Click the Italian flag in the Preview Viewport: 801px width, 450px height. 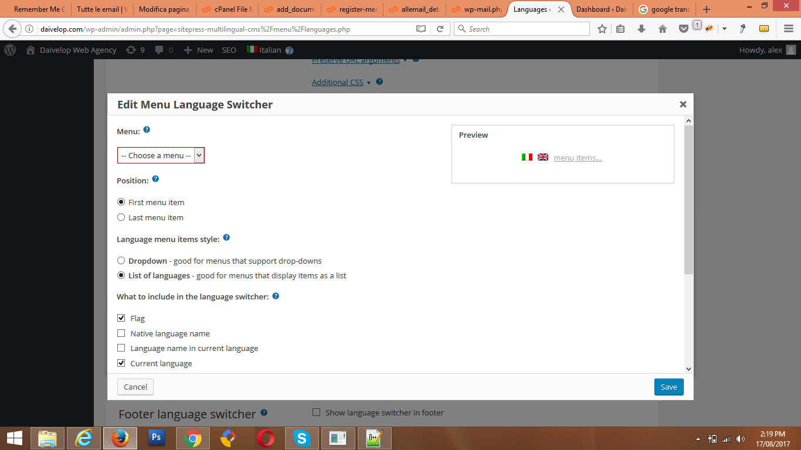pos(527,157)
